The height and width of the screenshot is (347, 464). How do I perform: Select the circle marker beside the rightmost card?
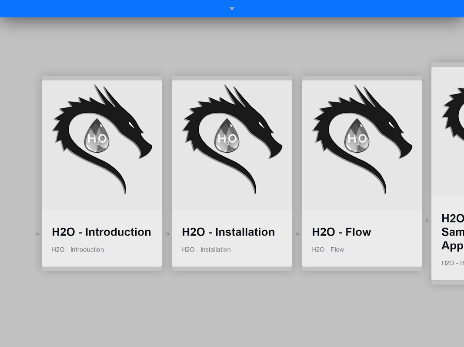pos(427,220)
